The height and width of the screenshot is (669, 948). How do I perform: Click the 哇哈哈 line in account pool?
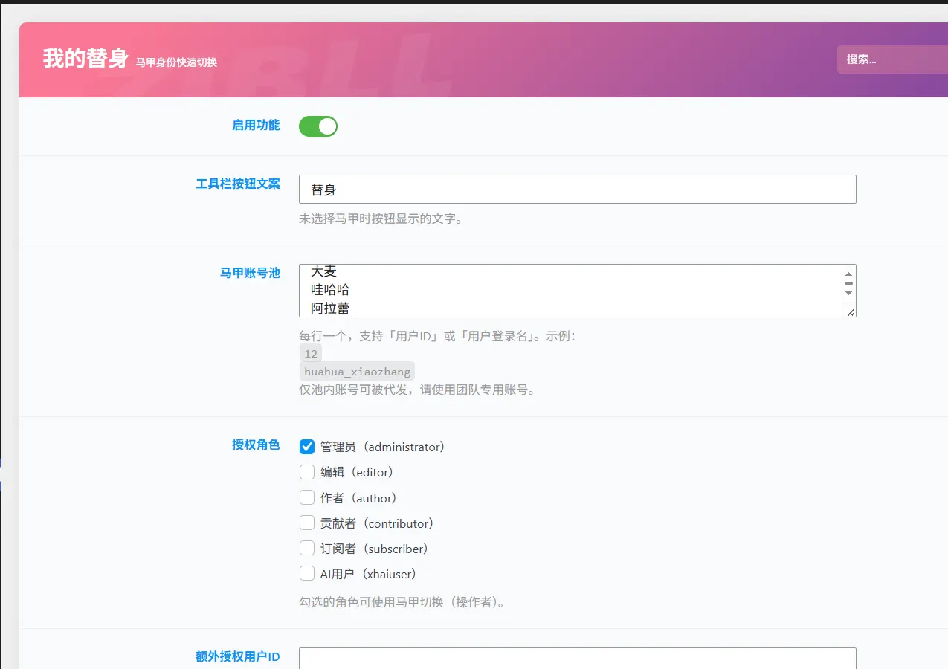click(x=330, y=289)
